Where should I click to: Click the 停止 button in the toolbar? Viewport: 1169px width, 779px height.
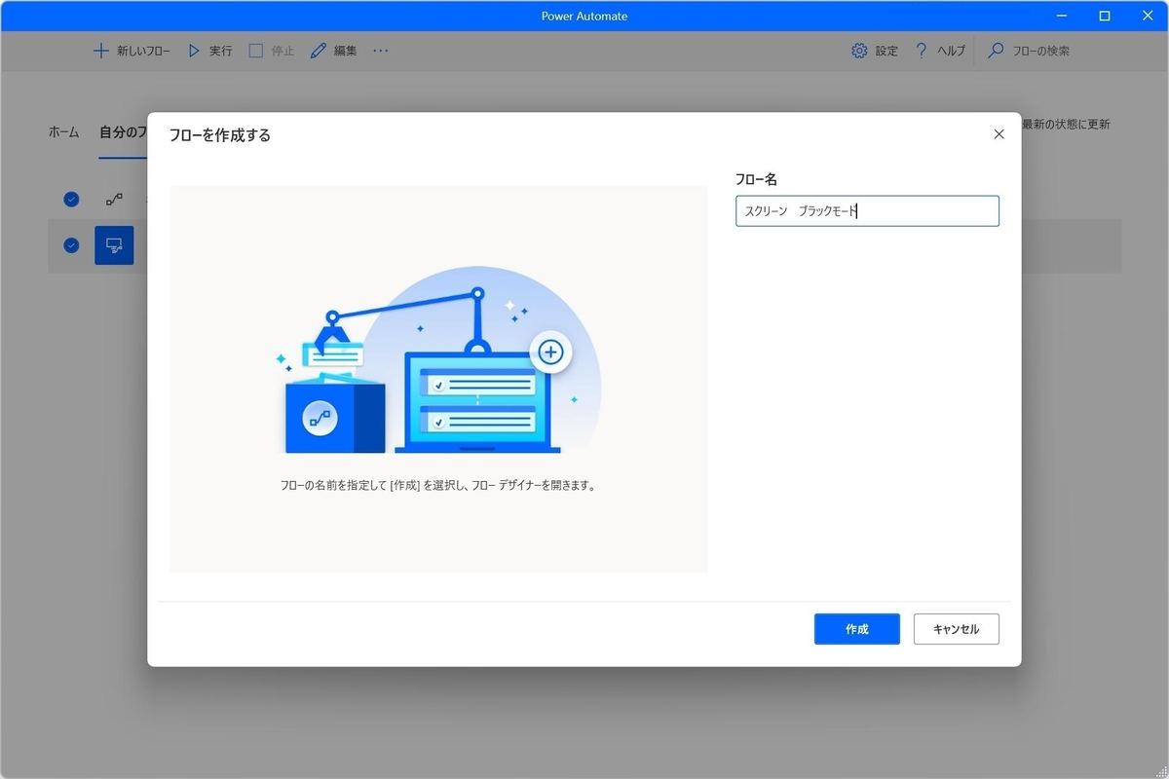[x=272, y=51]
